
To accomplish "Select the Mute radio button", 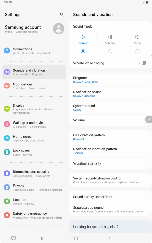I will click(x=137, y=51).
